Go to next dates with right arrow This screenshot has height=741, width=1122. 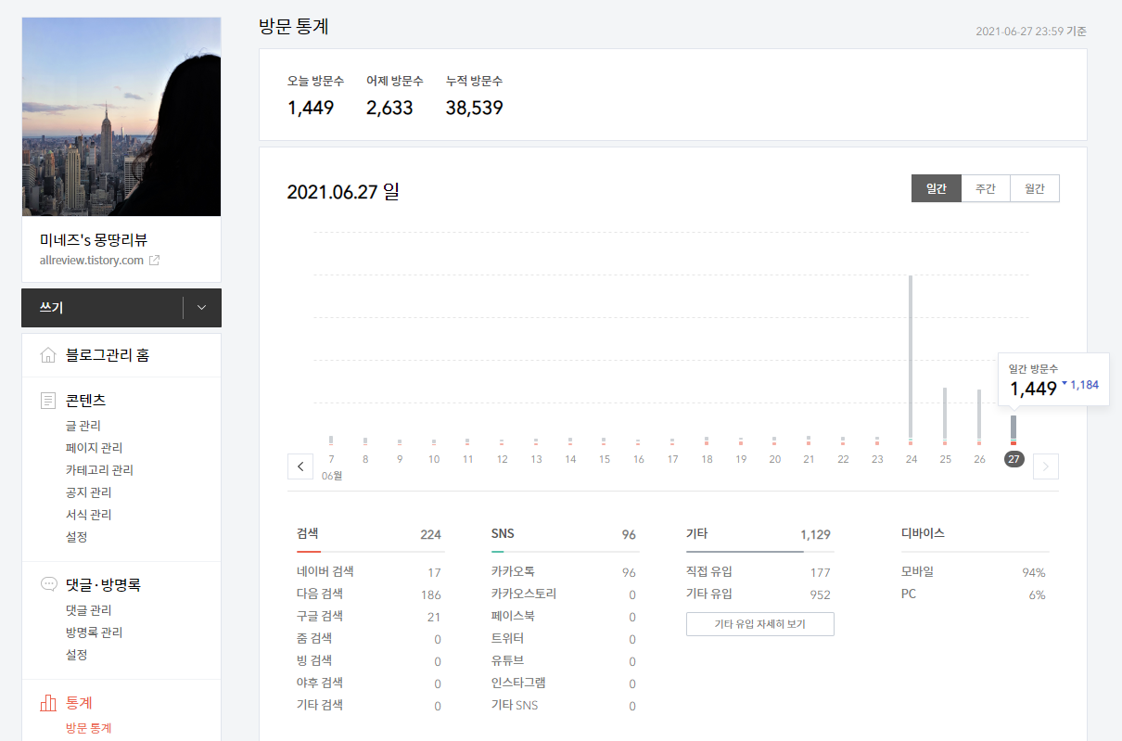point(1046,466)
